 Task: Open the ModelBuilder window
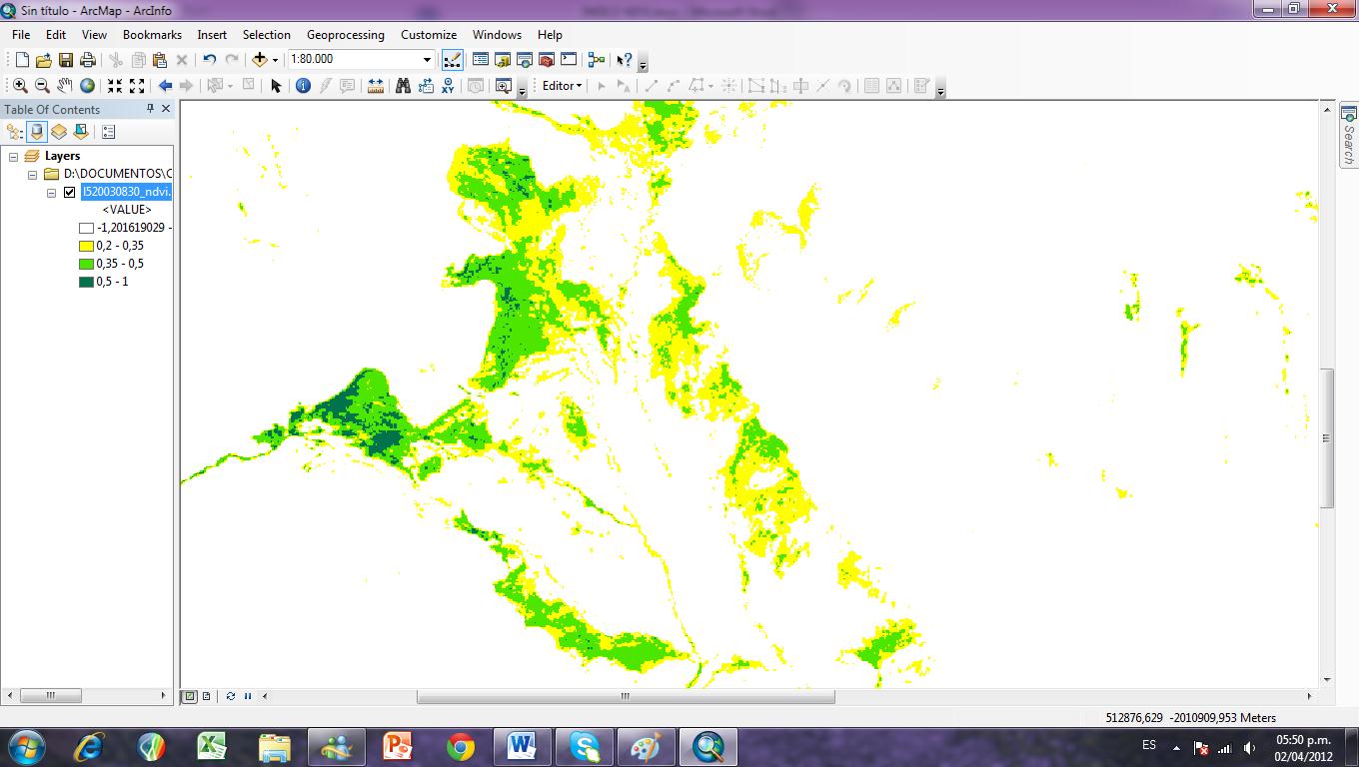pyautogui.click(x=595, y=59)
